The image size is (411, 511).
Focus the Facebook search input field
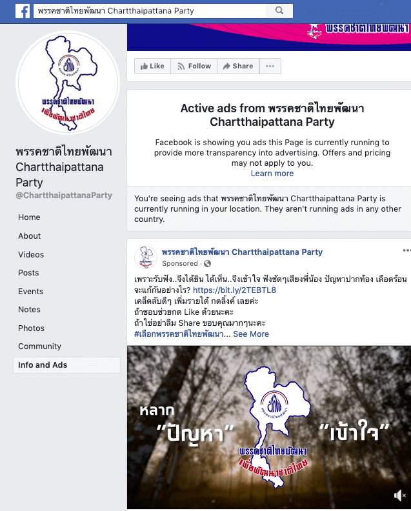[150, 11]
